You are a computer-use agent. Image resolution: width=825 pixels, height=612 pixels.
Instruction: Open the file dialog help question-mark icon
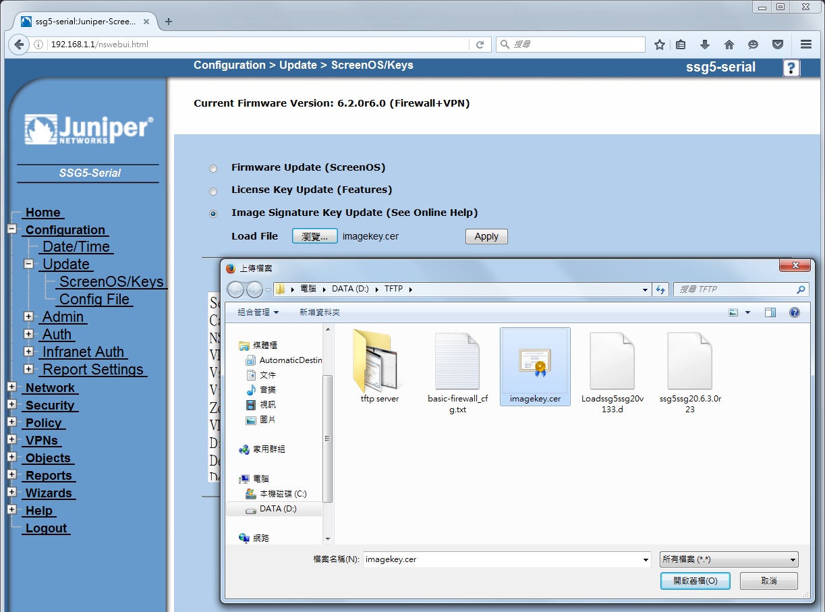(795, 312)
